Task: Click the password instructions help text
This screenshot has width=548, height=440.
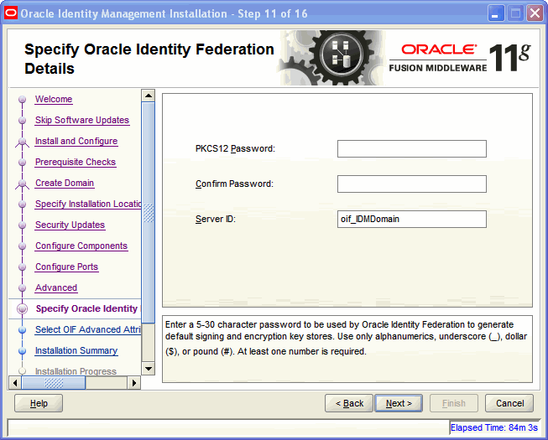Action: pyautogui.click(x=346, y=338)
